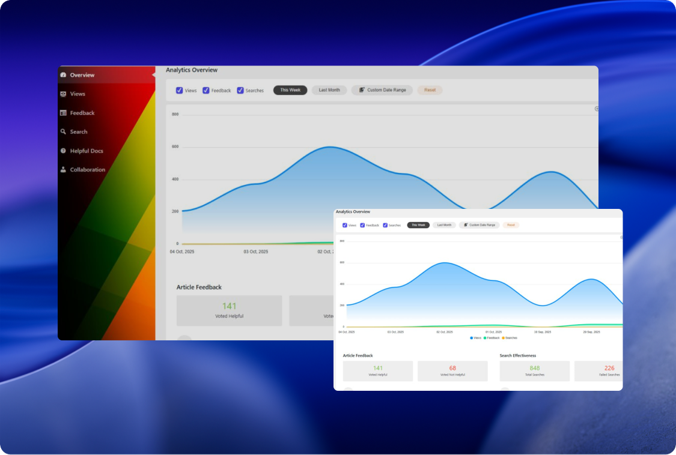Image resolution: width=676 pixels, height=455 pixels.
Task: Click the Helpful Docs question-mark icon
Action: [x=63, y=151]
